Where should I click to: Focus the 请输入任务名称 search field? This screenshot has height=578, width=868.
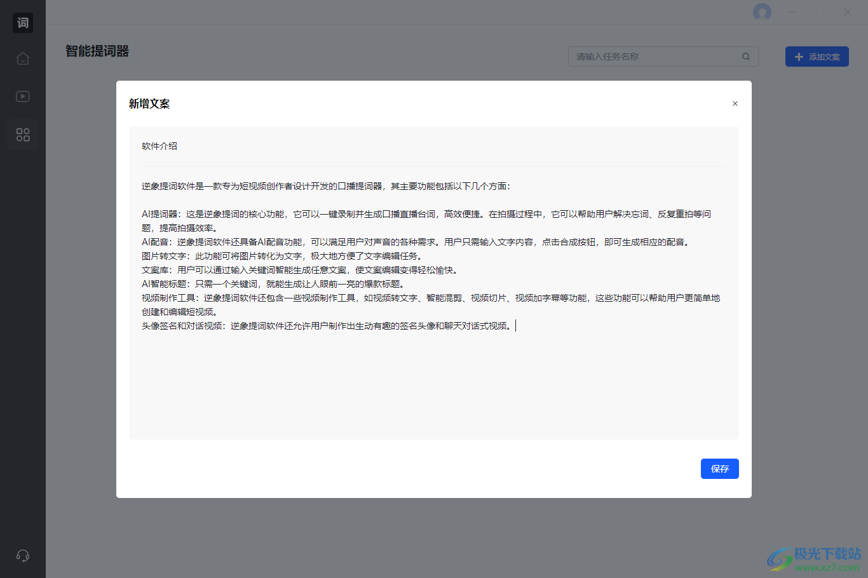coord(663,57)
